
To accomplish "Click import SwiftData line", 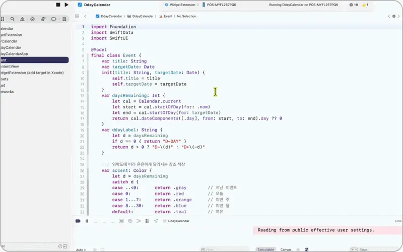I will [x=112, y=32].
